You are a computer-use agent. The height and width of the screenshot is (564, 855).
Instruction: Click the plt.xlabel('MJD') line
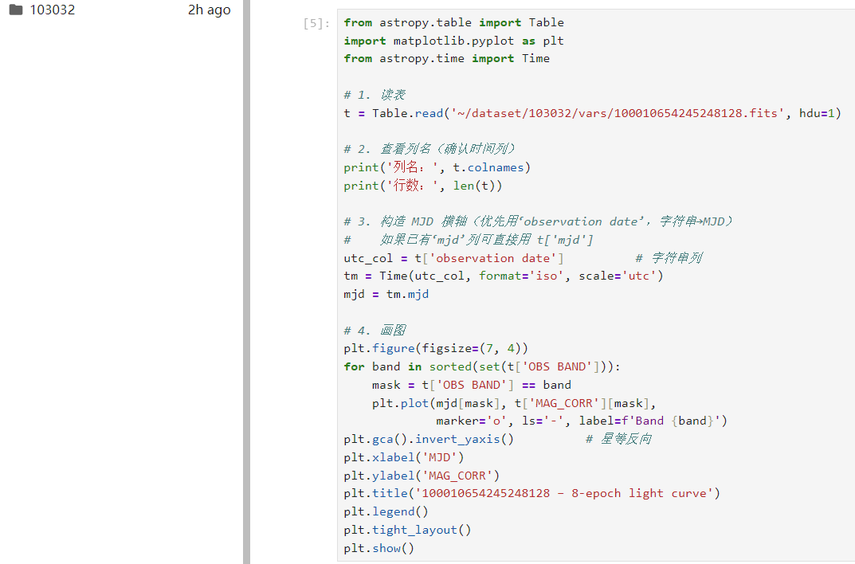point(403,457)
